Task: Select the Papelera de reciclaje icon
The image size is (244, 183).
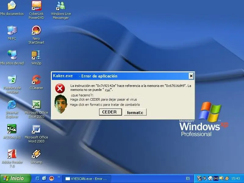Action: click(x=12, y=84)
